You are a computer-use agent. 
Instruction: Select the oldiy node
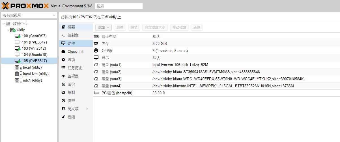pyautogui.click(x=21, y=30)
